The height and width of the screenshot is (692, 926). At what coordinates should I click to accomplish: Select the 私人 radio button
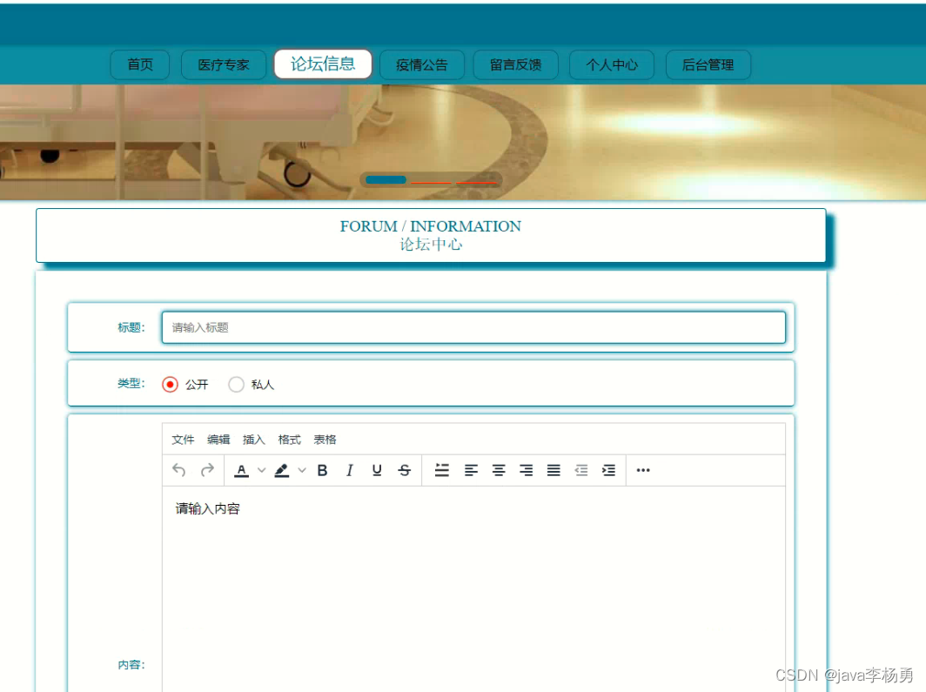236,385
